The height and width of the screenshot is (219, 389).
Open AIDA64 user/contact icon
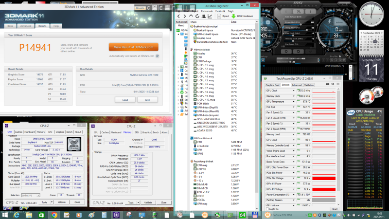203,17
